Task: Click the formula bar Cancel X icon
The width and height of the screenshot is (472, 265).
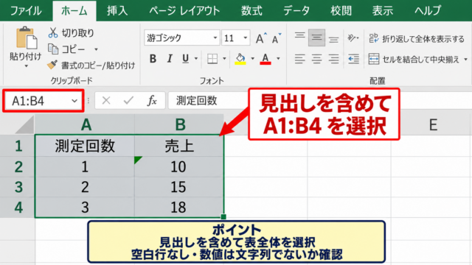Action: click(x=106, y=100)
